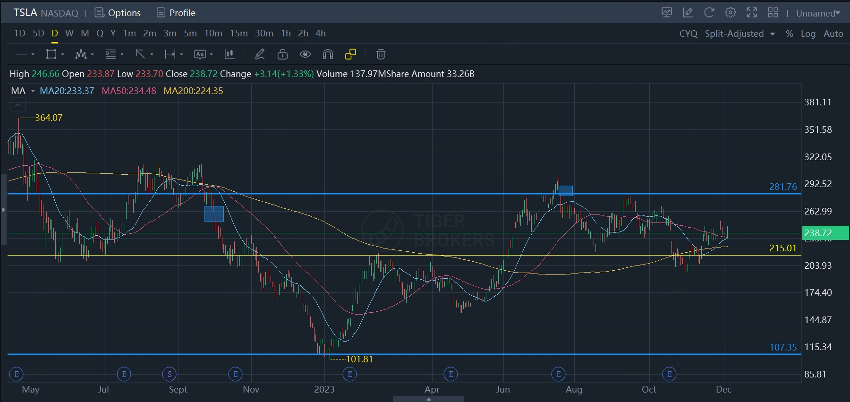Open the TSLA Profile page

pos(176,13)
